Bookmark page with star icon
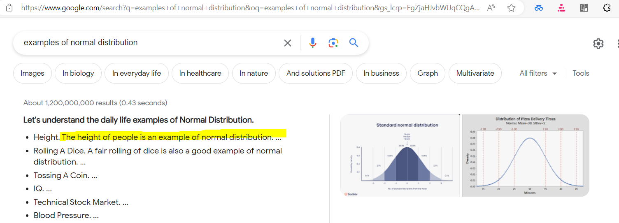This screenshot has height=223, width=619. coord(511,8)
